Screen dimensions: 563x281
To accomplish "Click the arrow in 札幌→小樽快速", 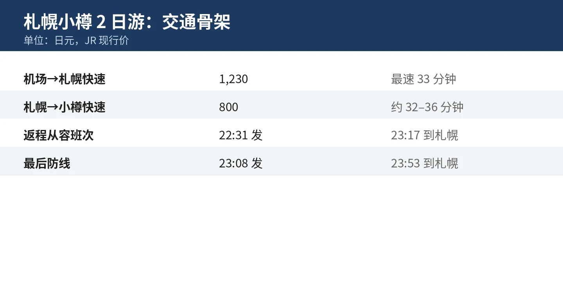I will coord(53,108).
